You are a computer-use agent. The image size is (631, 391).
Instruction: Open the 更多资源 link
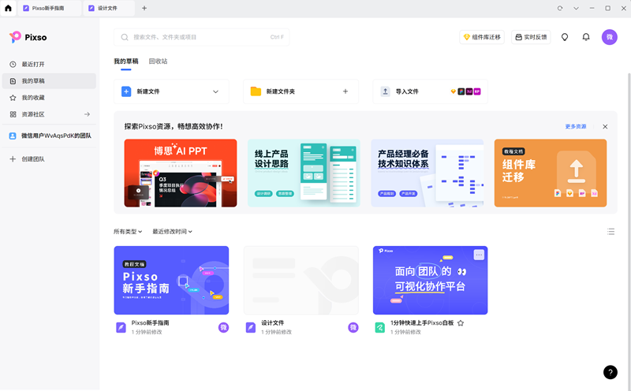click(576, 126)
